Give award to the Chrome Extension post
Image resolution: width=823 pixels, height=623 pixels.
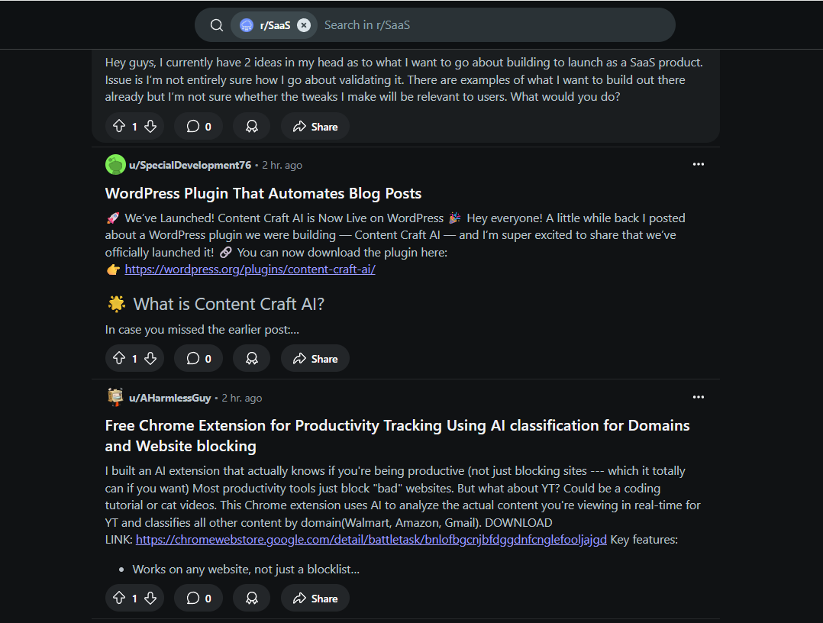pyautogui.click(x=252, y=599)
